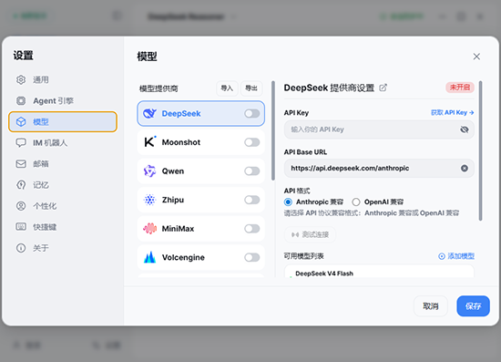The width and height of the screenshot is (501, 362).
Task: Click the MiniMax waveform logo icon
Action: click(149, 229)
